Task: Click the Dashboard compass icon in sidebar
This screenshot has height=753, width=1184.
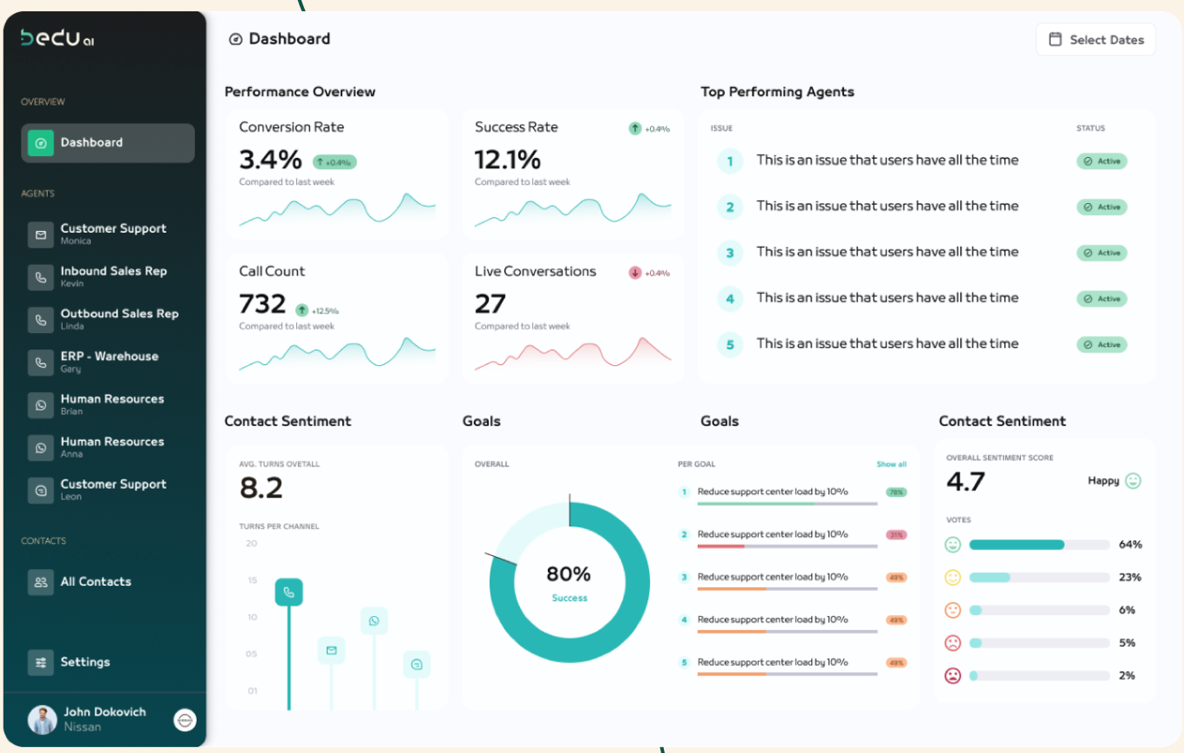Action: (x=40, y=143)
